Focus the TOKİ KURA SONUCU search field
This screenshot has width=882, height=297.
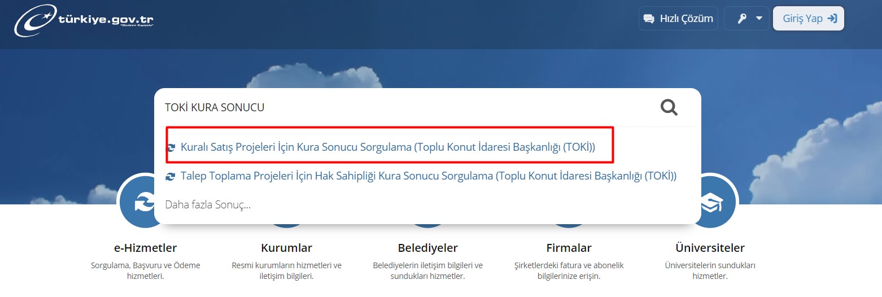pos(407,107)
